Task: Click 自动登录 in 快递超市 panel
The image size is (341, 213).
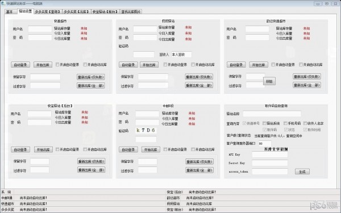Action: (x=20, y=65)
